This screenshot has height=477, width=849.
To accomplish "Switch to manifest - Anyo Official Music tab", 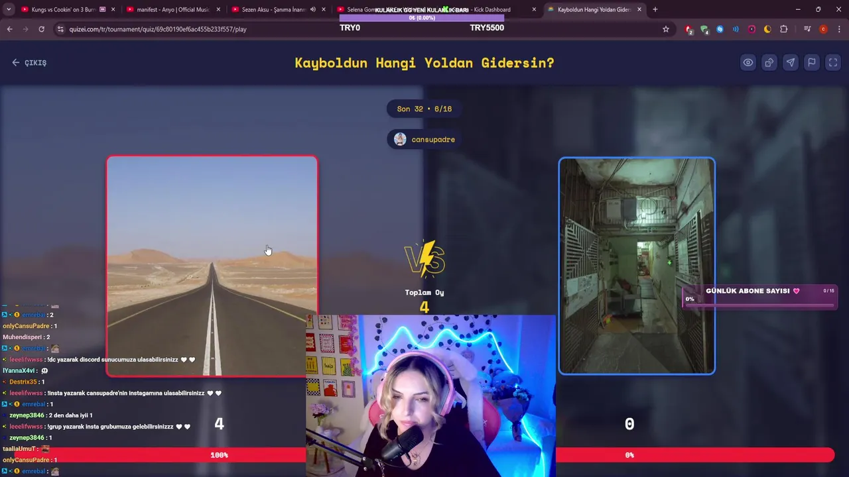I will (x=172, y=9).
